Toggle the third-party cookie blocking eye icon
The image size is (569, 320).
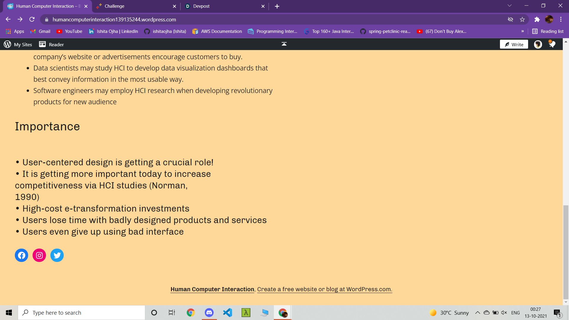[510, 20]
